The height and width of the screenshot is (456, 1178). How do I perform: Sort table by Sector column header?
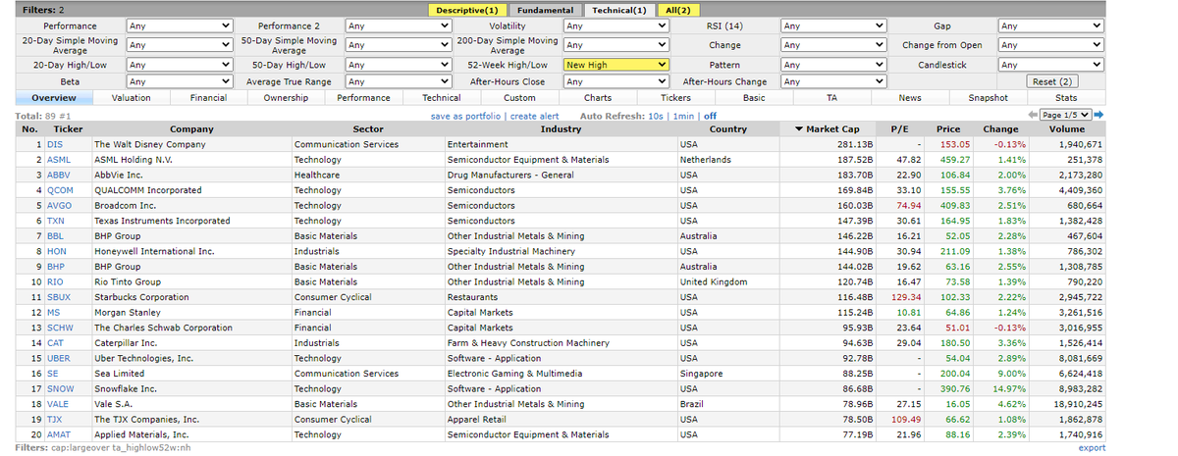point(367,129)
